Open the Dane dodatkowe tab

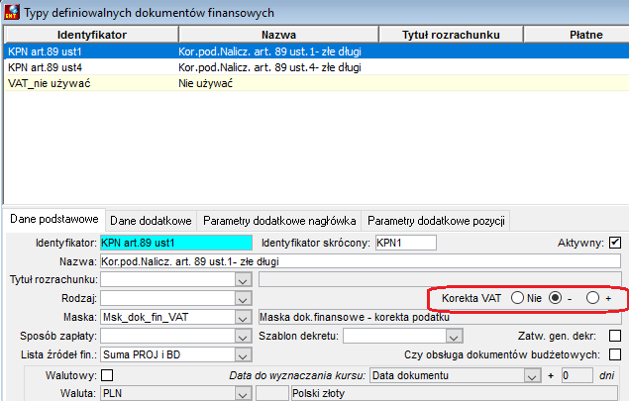[151, 221]
